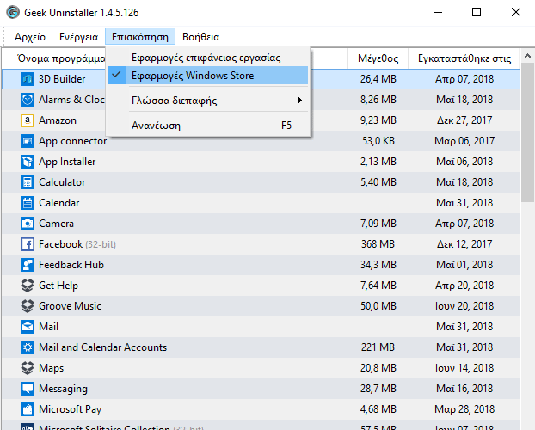Close the open Επισκόπηση menu
The width and height of the screenshot is (535, 430).
point(140,36)
